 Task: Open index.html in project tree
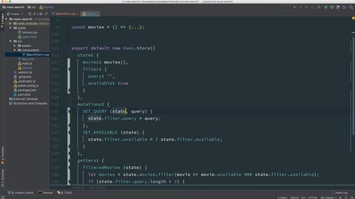27,37
